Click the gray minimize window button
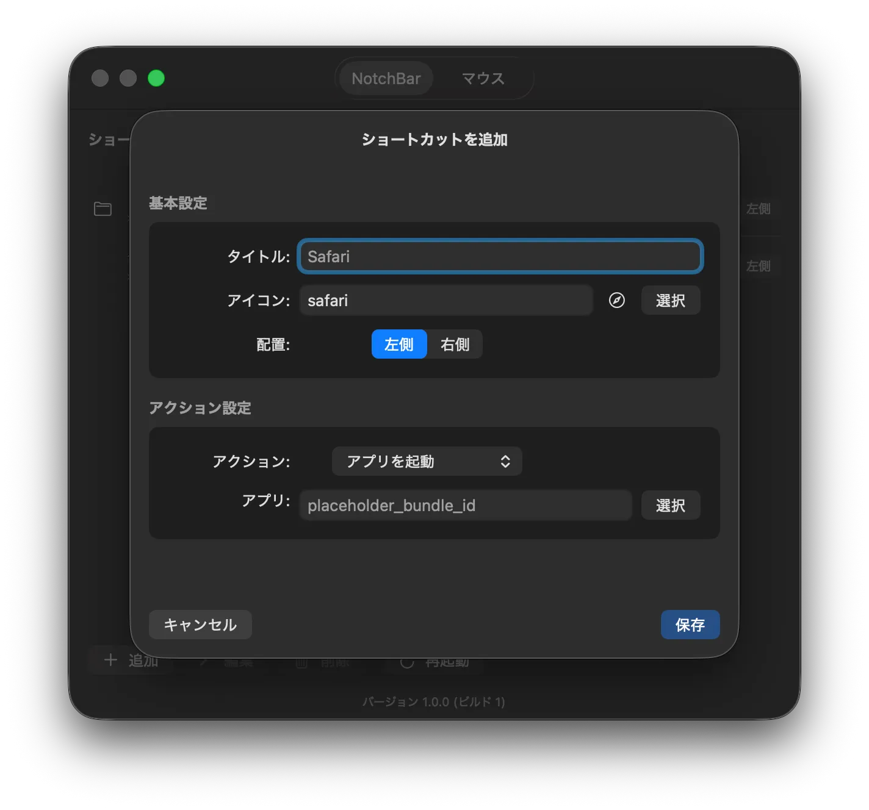The width and height of the screenshot is (869, 810). point(128,78)
